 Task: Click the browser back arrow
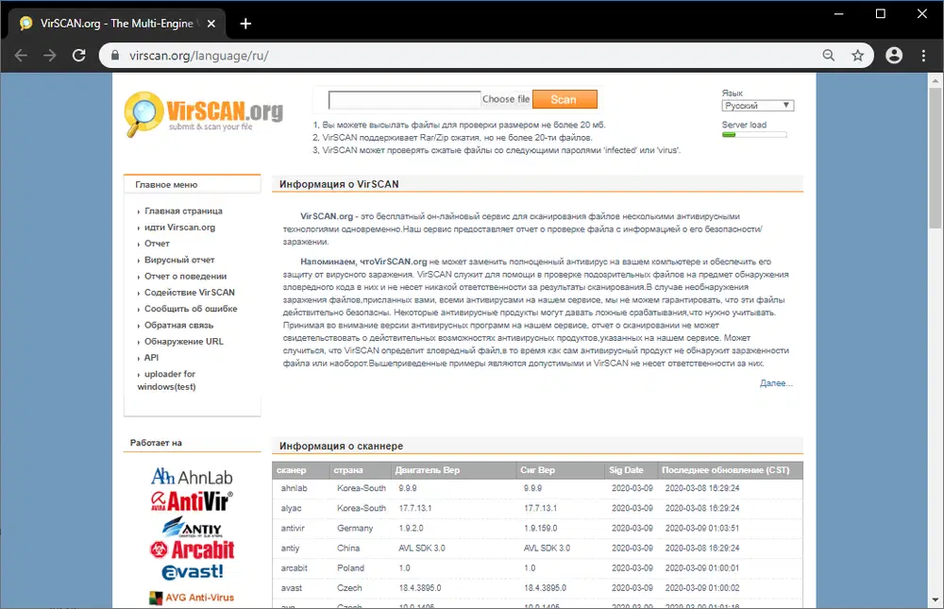[21, 56]
